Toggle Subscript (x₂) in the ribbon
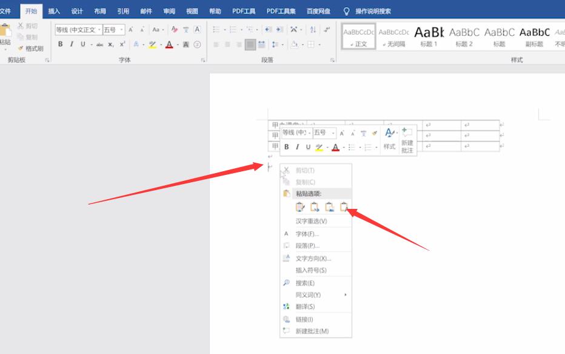This screenshot has width=565, height=354. pos(111,45)
